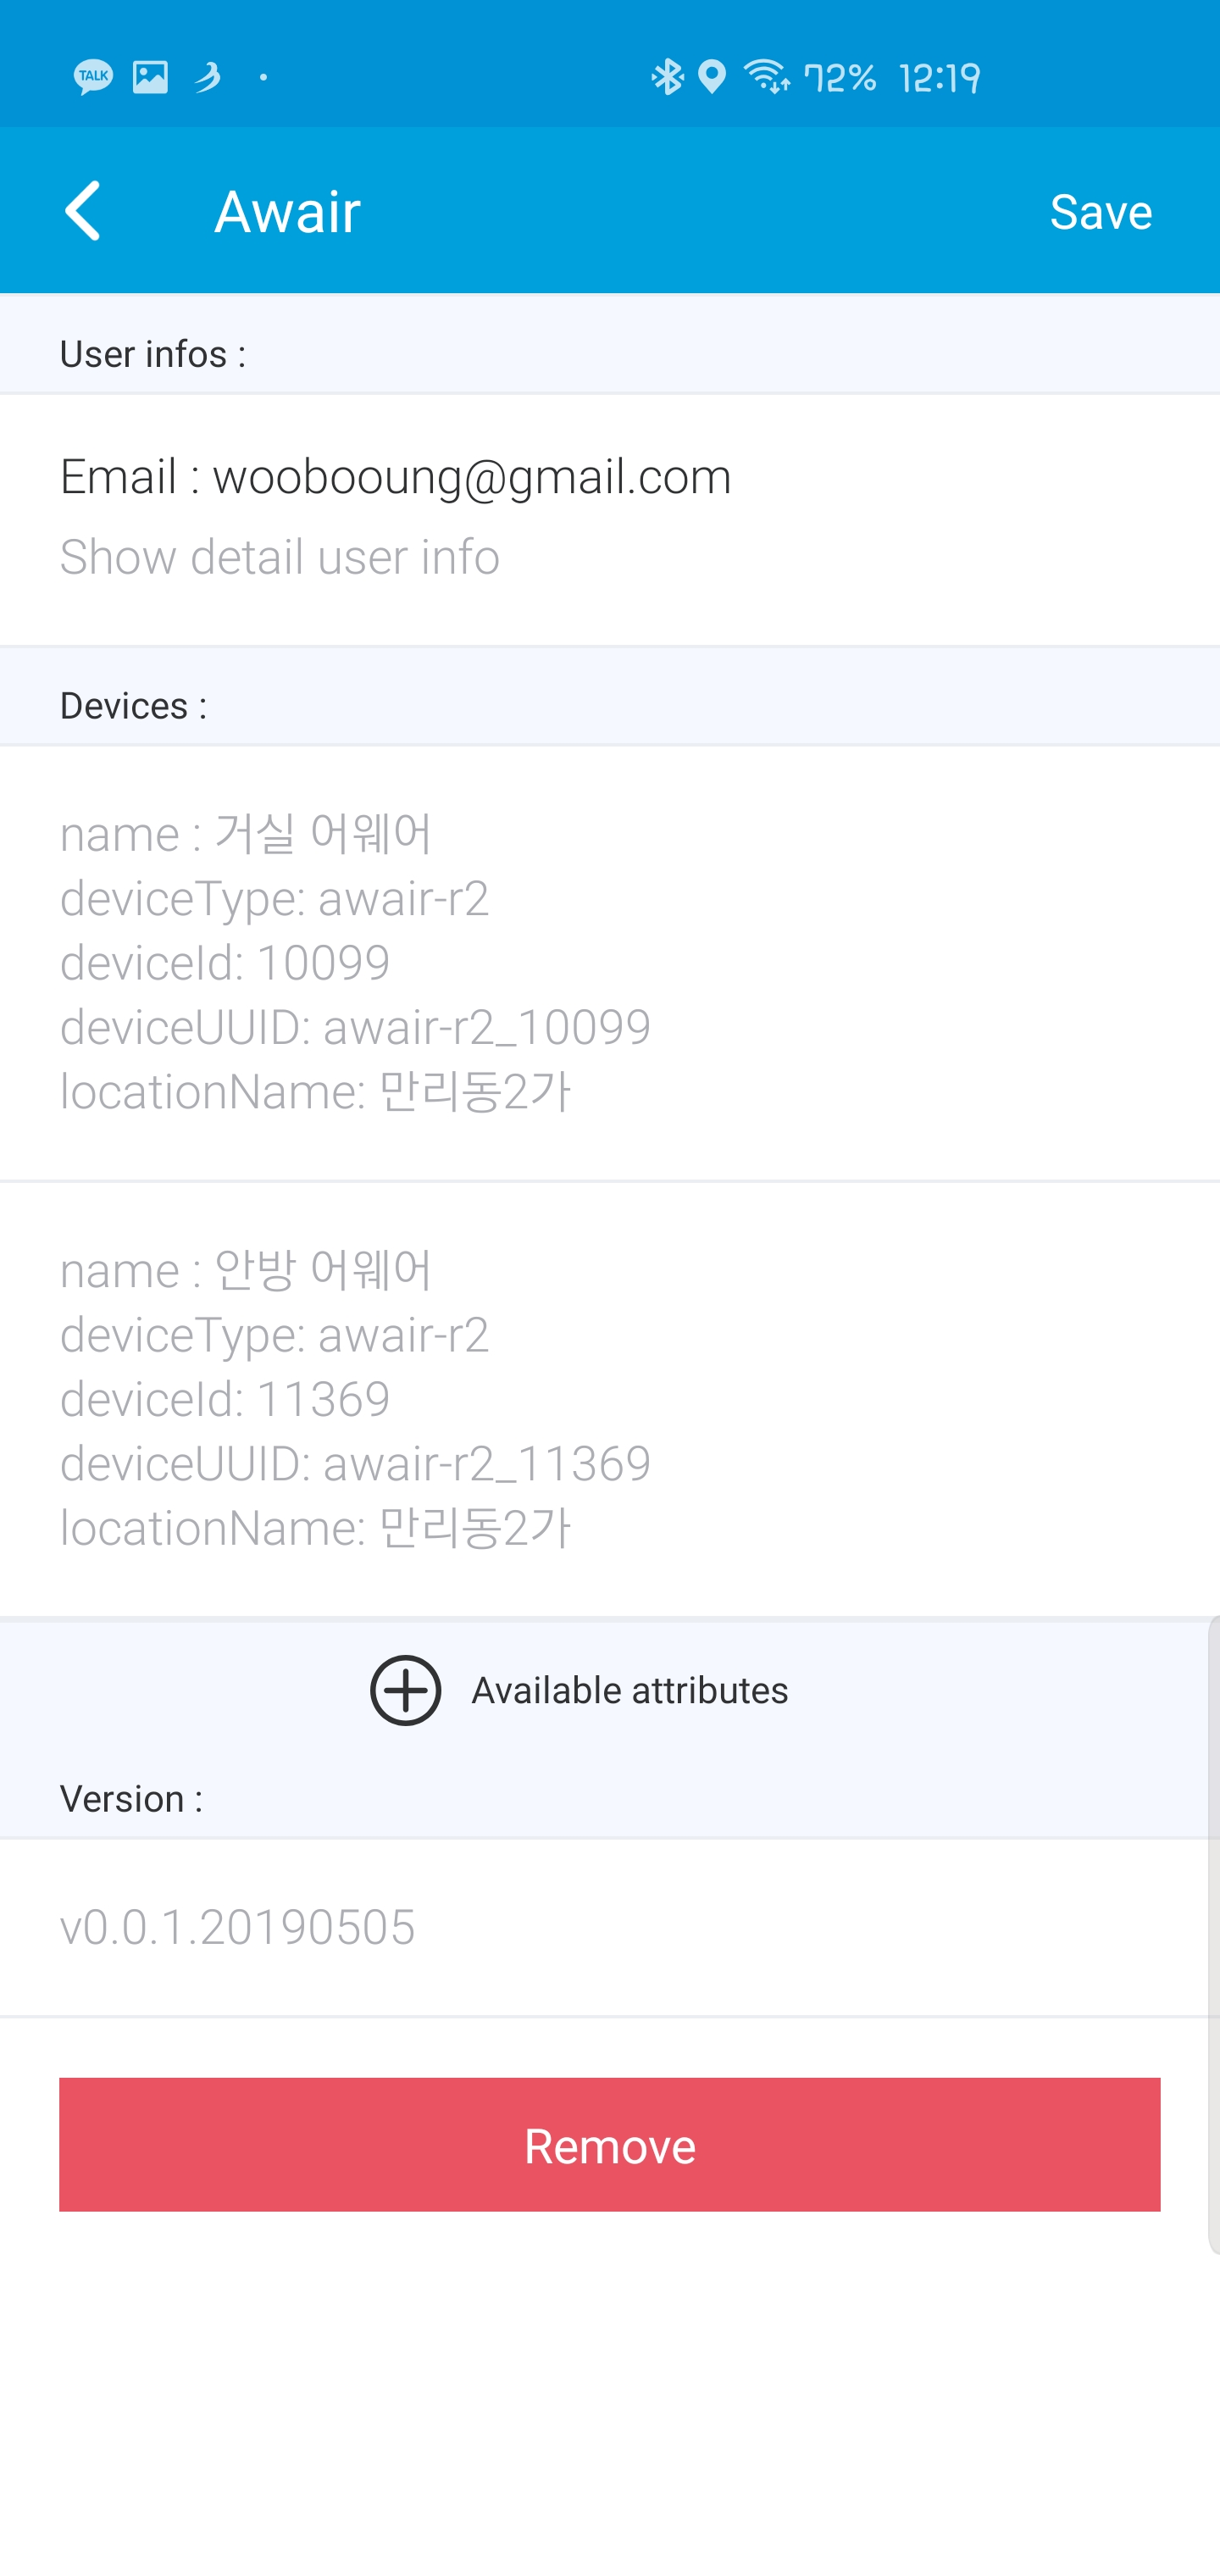
Task: Tap the Save button in header
Action: click(x=1101, y=211)
